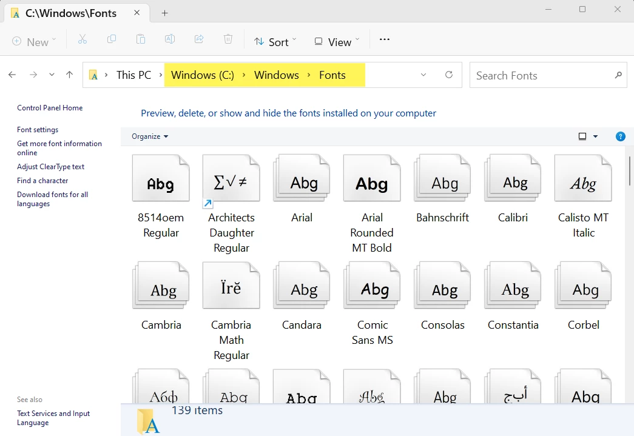Click the This PC breadcrumb
The width and height of the screenshot is (634, 436).
click(x=133, y=75)
